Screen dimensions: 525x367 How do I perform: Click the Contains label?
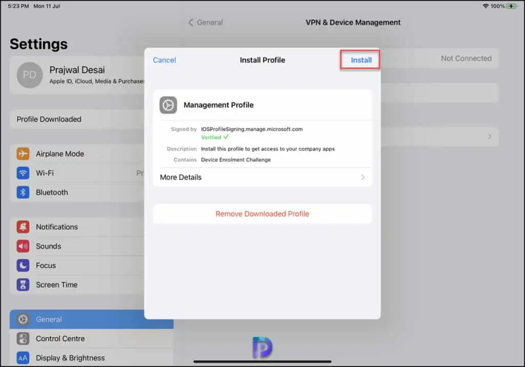click(185, 160)
